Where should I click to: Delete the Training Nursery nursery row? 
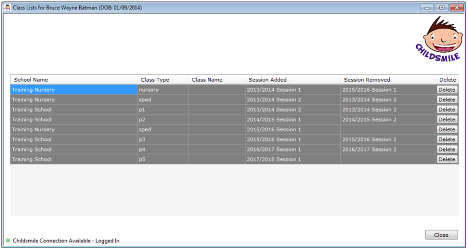click(447, 90)
